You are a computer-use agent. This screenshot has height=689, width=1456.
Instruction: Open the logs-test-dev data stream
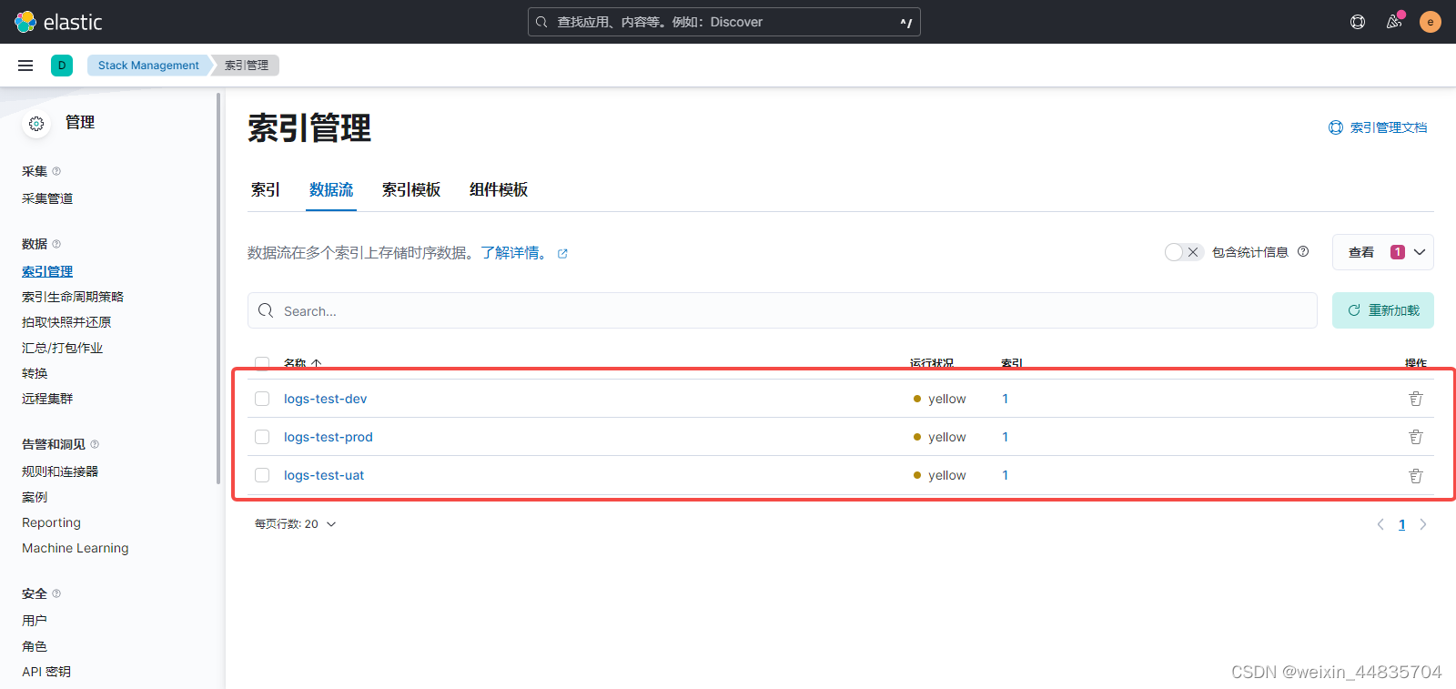click(325, 399)
